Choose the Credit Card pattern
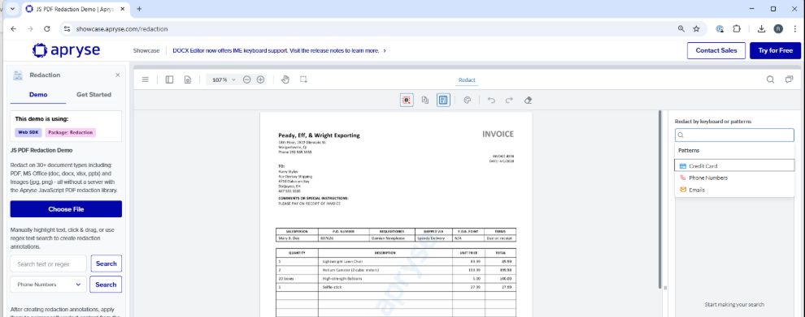805x317 pixels. coord(735,166)
